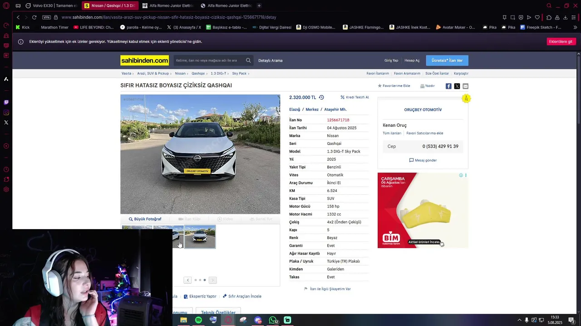Open WhatsApp from the taskbar
The width and height of the screenshot is (581, 326).
click(x=273, y=320)
